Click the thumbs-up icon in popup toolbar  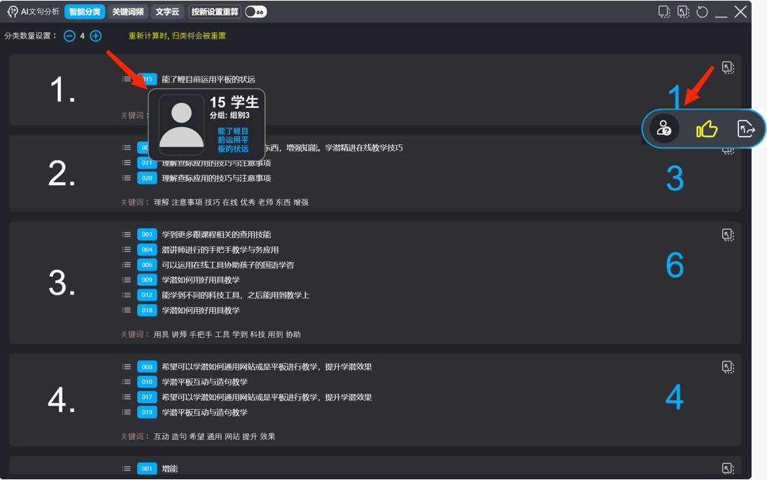(706, 129)
